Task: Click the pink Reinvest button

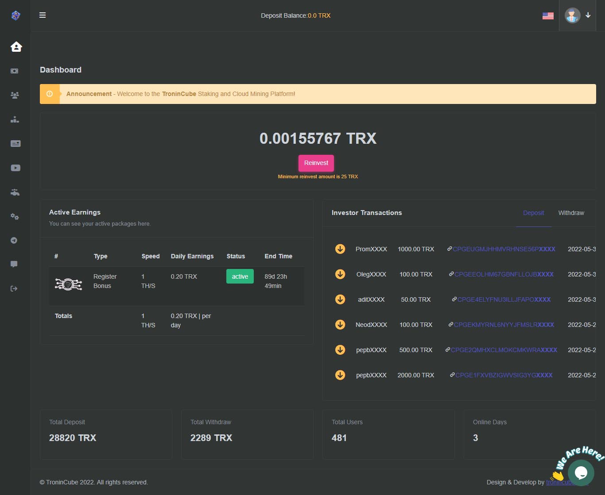Action: coord(316,163)
